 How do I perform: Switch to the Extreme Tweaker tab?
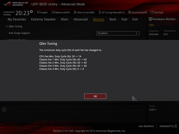pyautogui.click(x=43, y=19)
